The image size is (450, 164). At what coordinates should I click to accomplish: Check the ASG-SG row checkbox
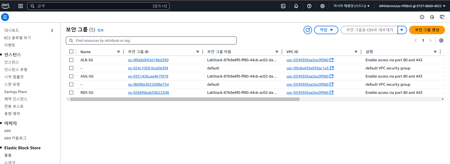(x=71, y=76)
